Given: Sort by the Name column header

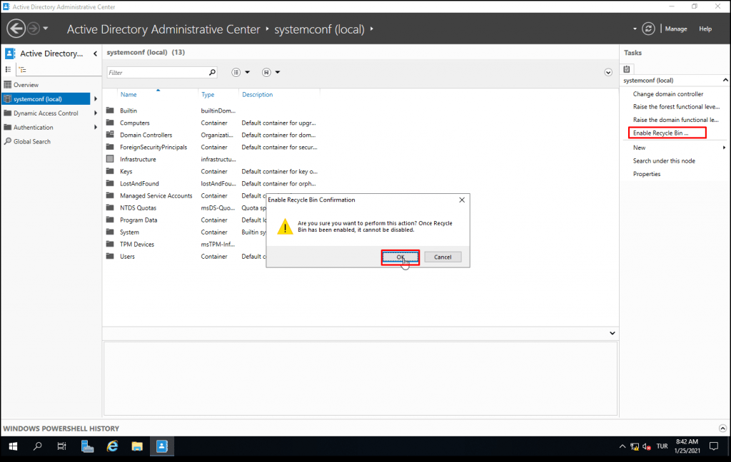Looking at the screenshot, I should [127, 94].
